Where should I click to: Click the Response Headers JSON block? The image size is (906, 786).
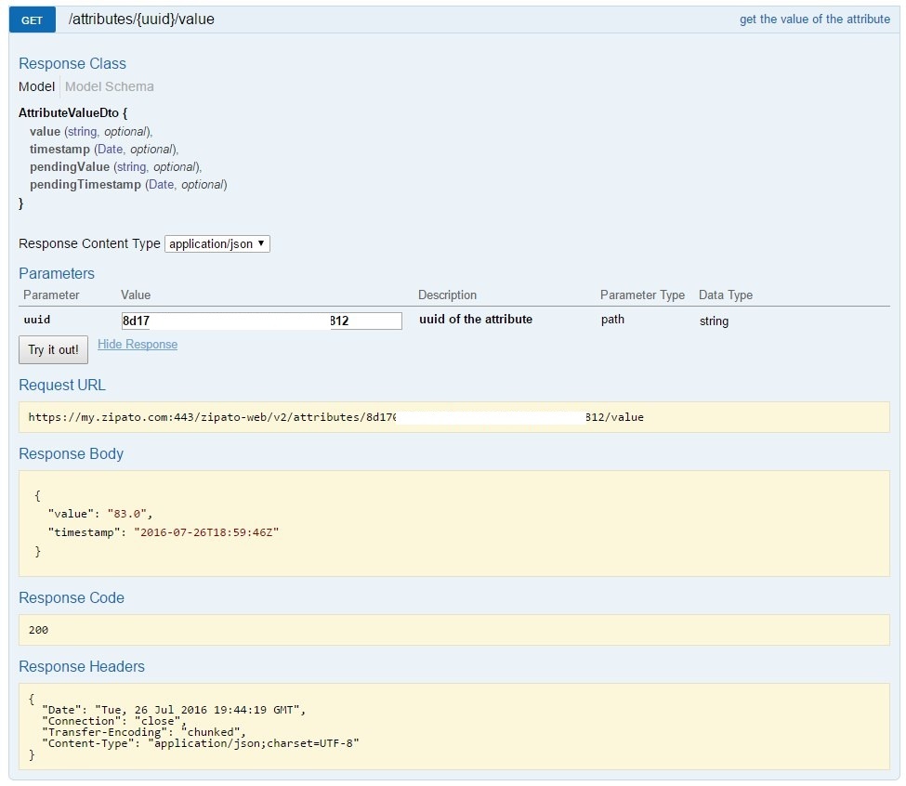tap(453, 726)
